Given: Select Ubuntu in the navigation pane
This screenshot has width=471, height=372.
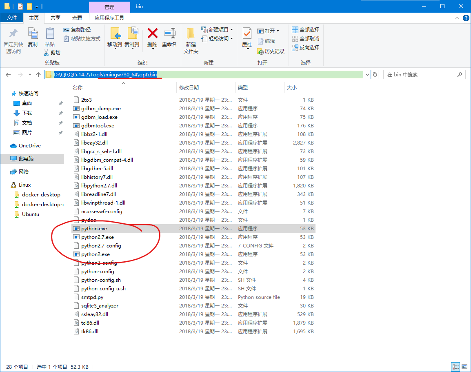Looking at the screenshot, I should click(x=31, y=214).
